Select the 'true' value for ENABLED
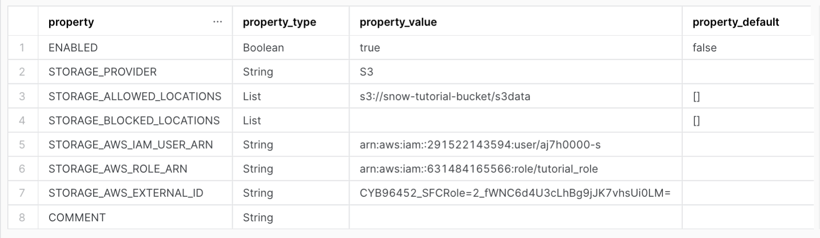This screenshot has width=820, height=238. coord(370,48)
